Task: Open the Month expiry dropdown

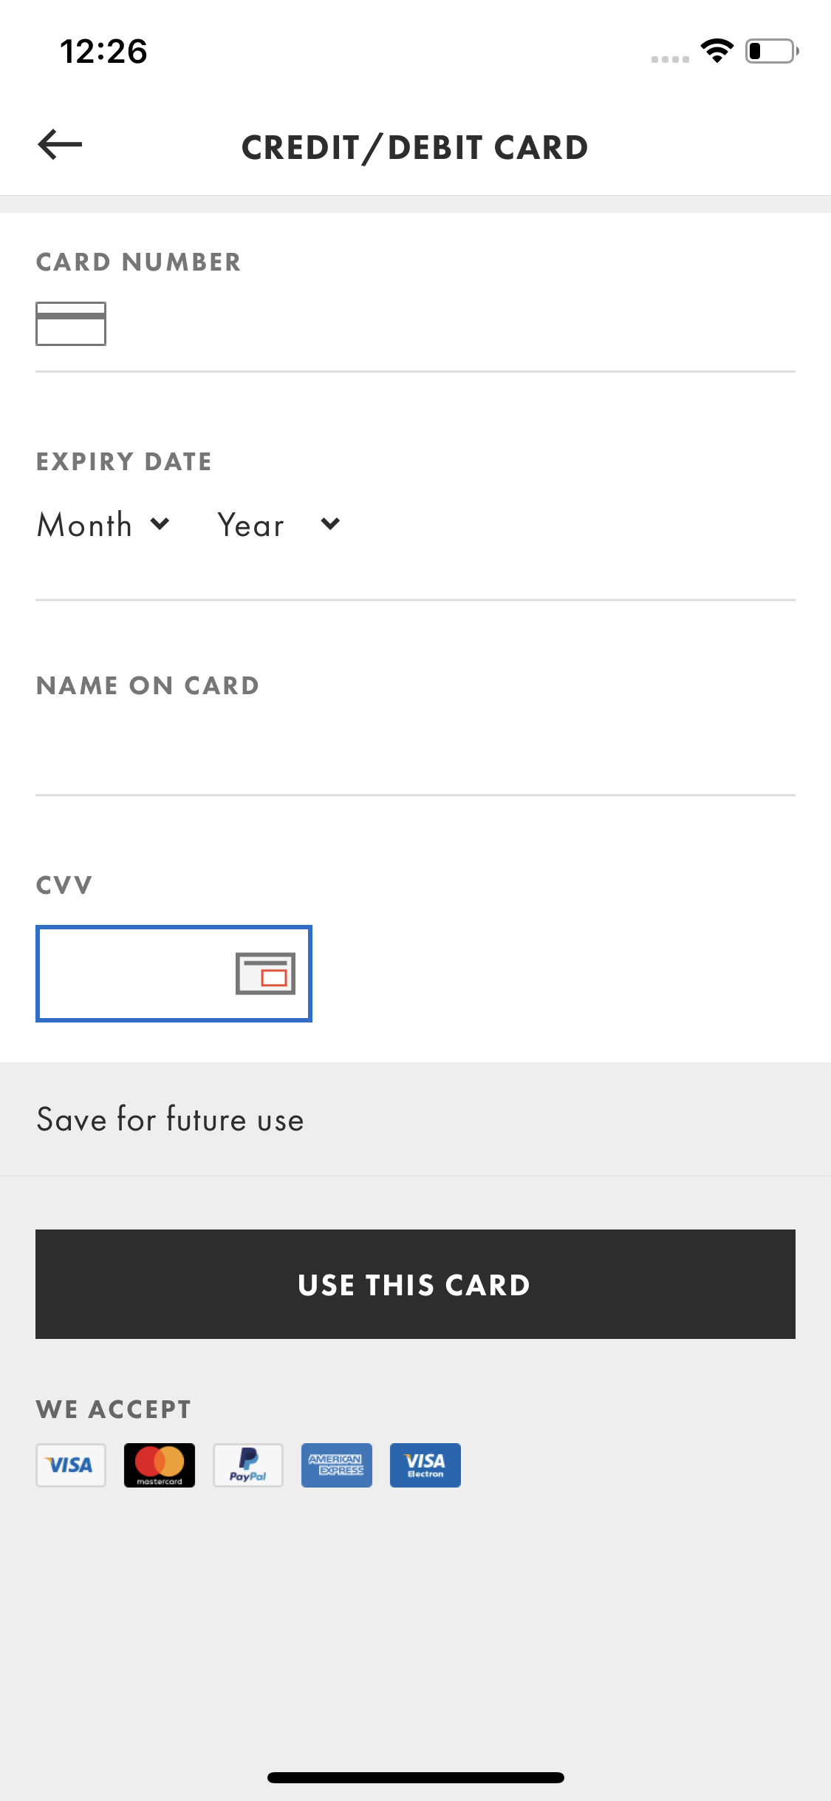Action: [103, 524]
